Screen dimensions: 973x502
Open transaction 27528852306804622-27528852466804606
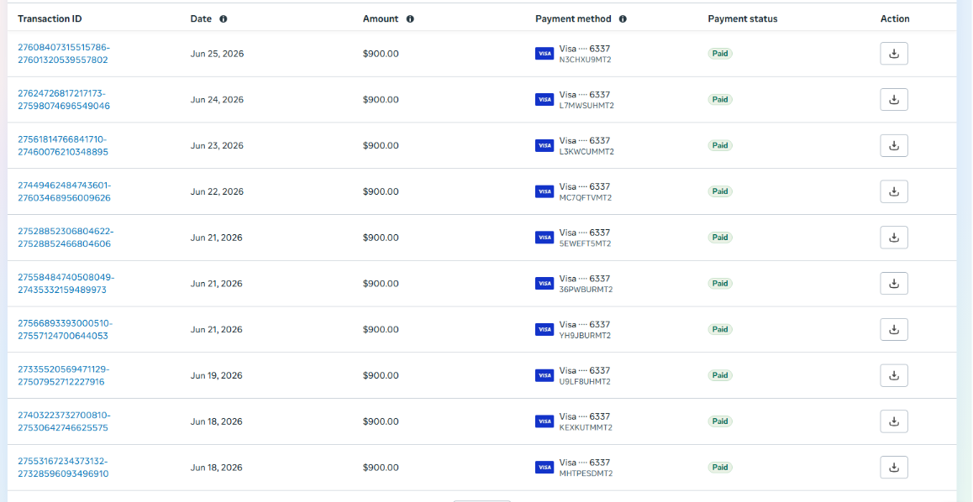[66, 238]
